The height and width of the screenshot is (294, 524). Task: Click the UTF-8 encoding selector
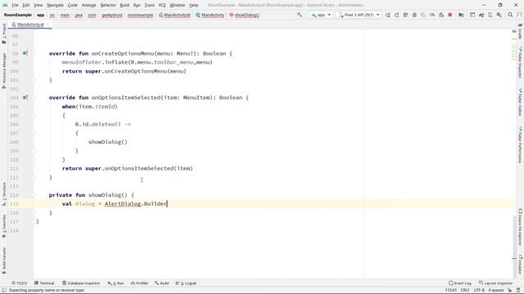pyautogui.click(x=479, y=291)
